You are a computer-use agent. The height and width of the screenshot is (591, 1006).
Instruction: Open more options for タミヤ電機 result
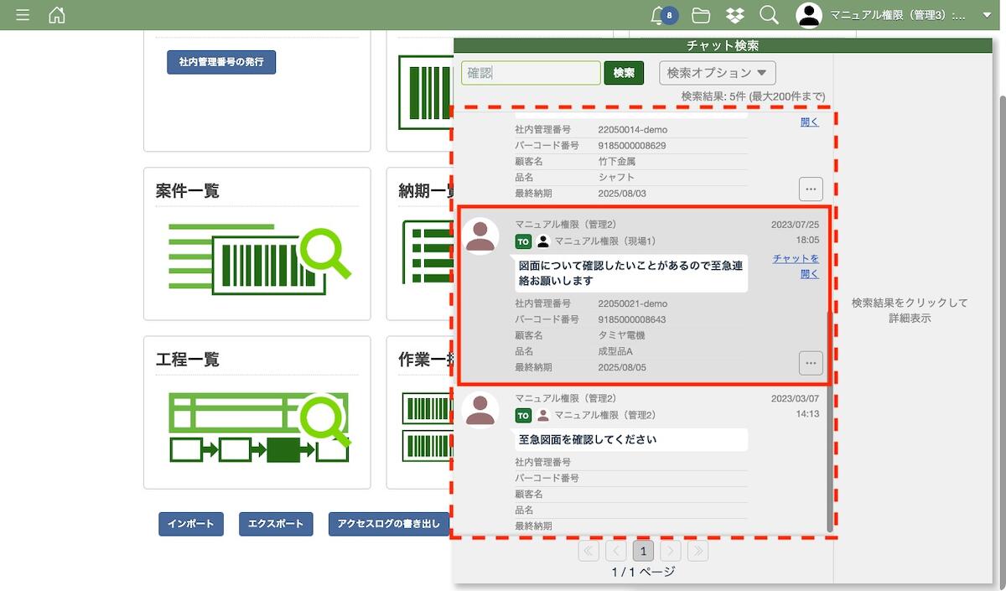(810, 363)
